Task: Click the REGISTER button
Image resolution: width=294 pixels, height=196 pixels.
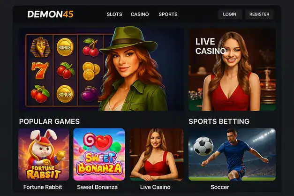Action: point(259,14)
